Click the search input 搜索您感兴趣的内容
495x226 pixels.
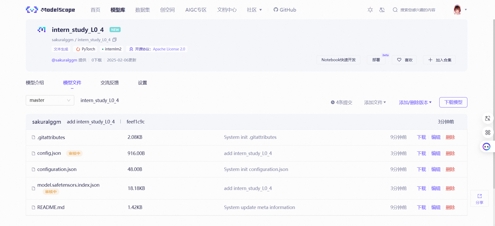(x=418, y=10)
